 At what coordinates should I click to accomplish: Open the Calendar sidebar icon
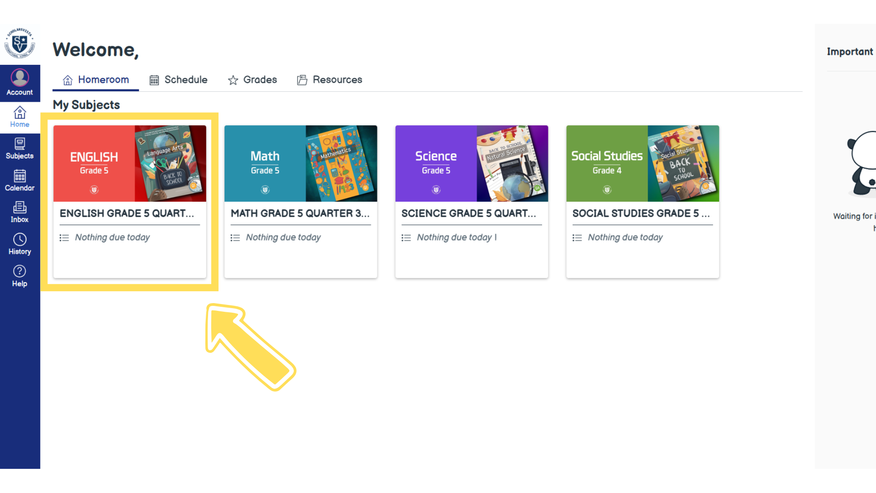point(20,181)
